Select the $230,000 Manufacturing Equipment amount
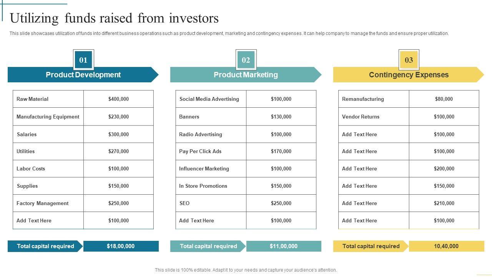This screenshot has width=492, height=277. 118,117
